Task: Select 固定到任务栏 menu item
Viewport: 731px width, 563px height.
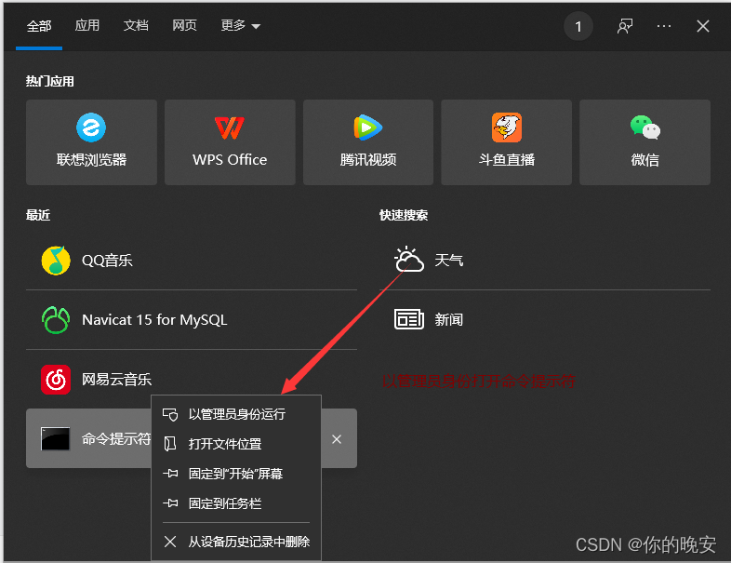Action: [236, 503]
